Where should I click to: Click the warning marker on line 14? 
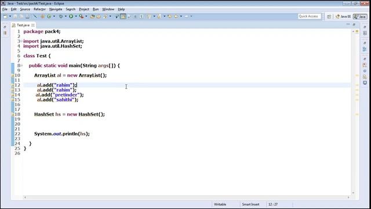(x=13, y=95)
